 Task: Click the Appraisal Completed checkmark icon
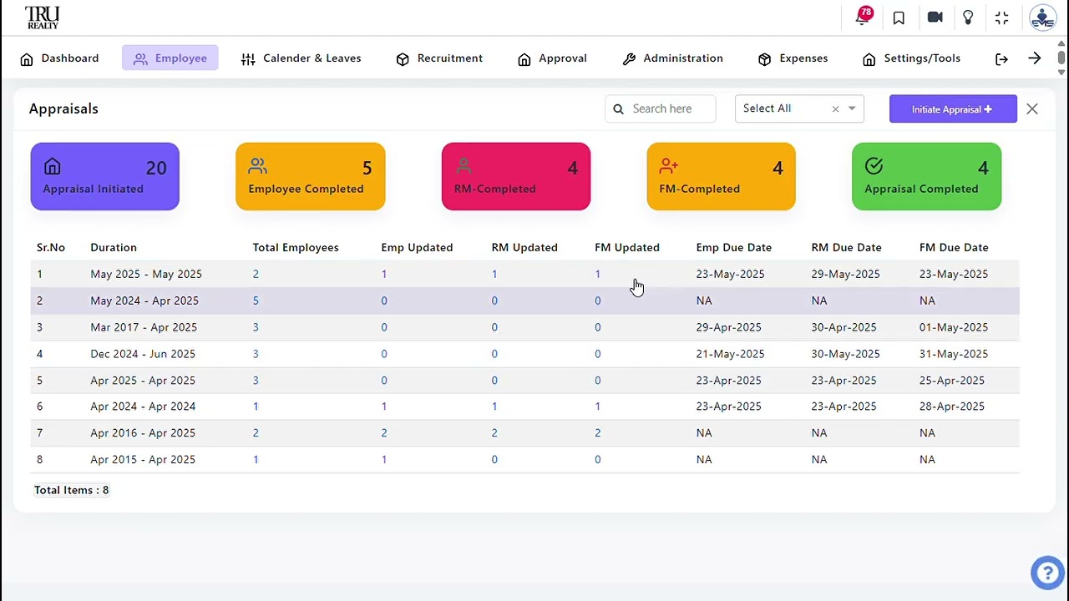(x=874, y=166)
